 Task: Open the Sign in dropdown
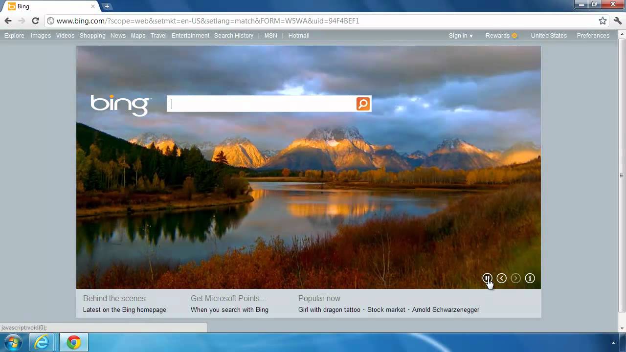pyautogui.click(x=460, y=35)
